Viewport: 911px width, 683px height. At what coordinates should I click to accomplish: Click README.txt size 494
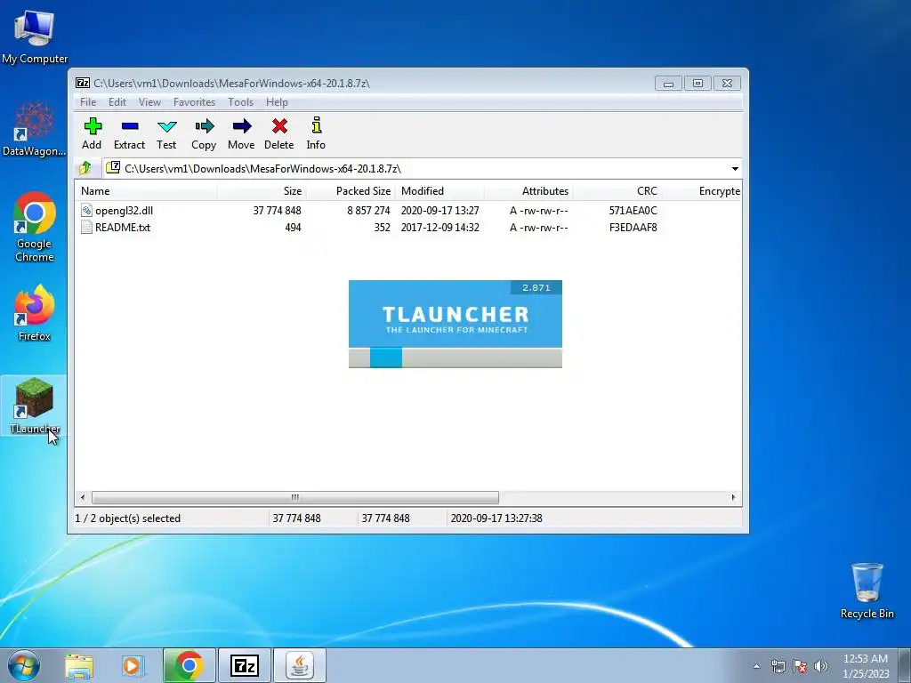[x=293, y=227]
